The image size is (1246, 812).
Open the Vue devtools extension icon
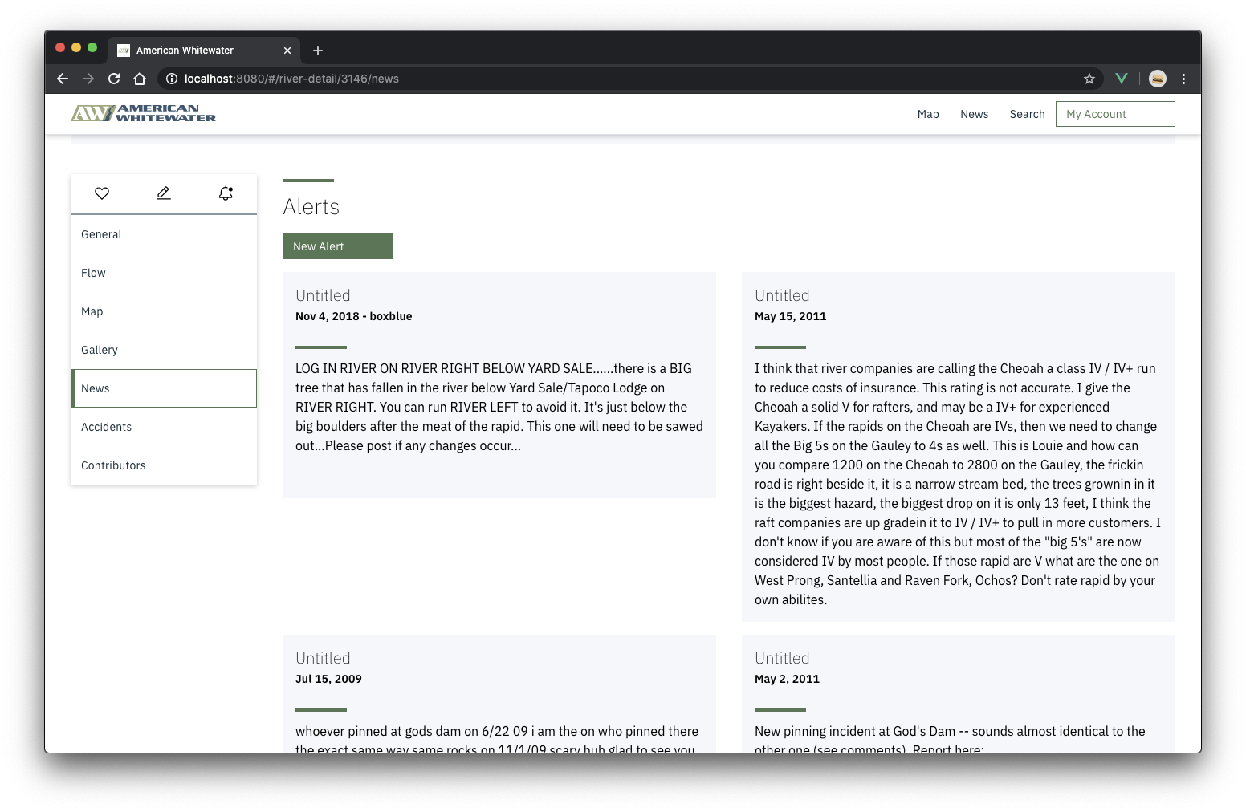click(1122, 79)
